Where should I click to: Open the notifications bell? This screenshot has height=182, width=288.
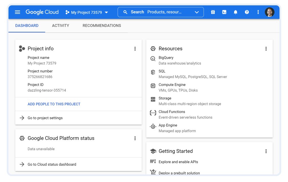tap(235, 12)
